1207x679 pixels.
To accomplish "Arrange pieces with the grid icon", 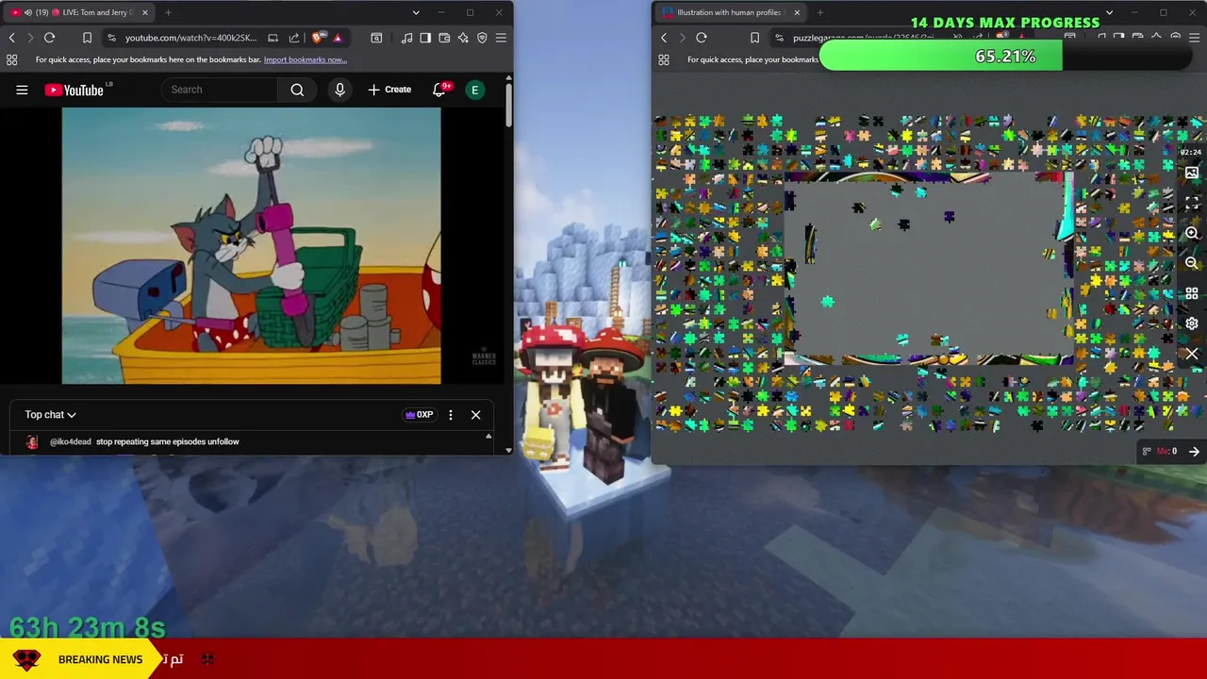I will point(1192,293).
